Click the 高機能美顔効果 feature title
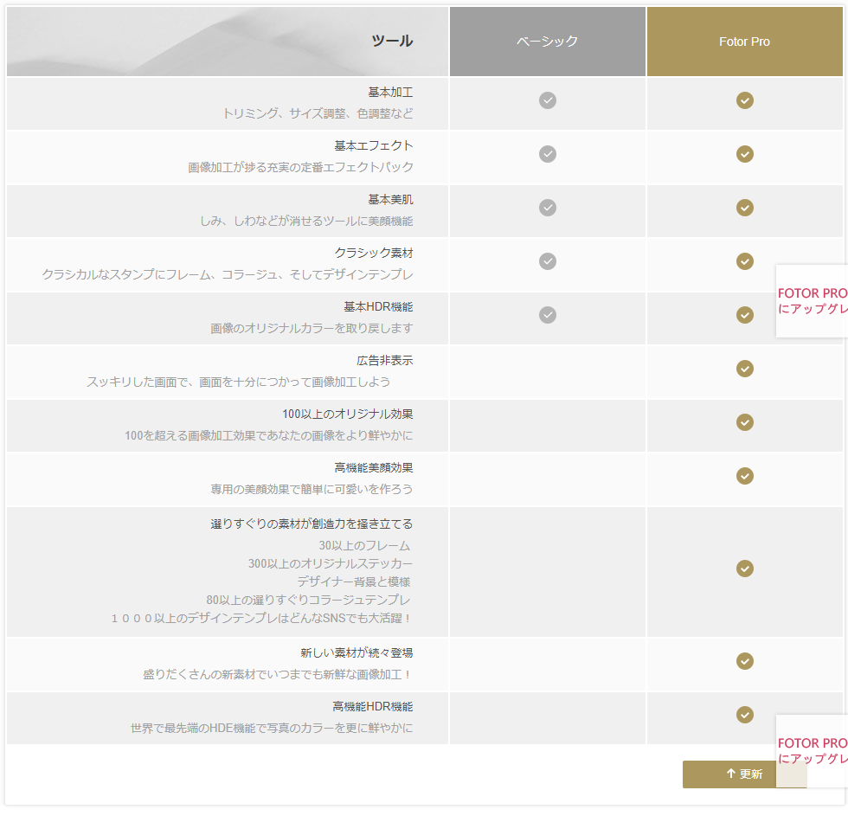Viewport: 848px width, 816px height. point(374,468)
